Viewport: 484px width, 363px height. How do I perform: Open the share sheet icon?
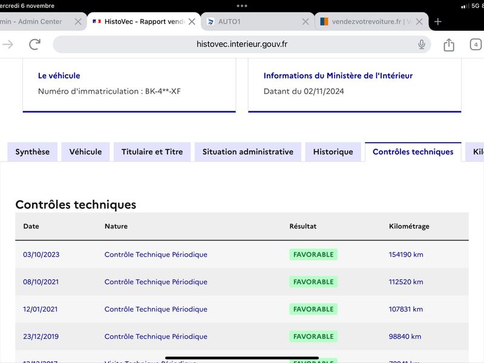click(x=449, y=44)
